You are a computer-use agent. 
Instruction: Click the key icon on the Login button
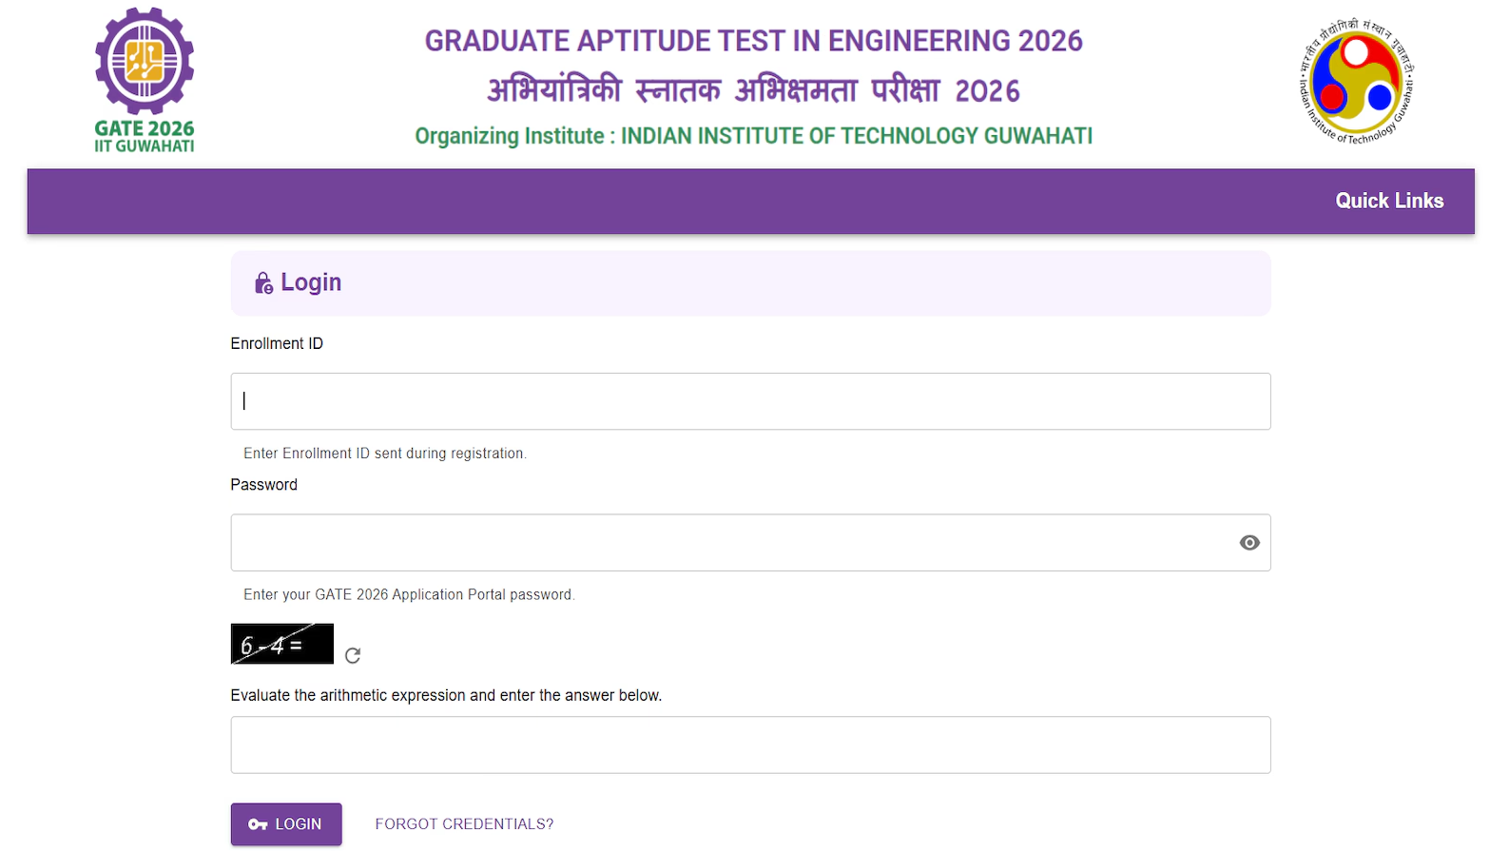pos(258,824)
